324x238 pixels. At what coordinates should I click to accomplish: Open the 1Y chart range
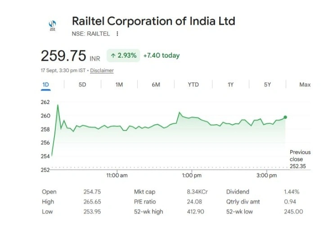click(x=230, y=85)
